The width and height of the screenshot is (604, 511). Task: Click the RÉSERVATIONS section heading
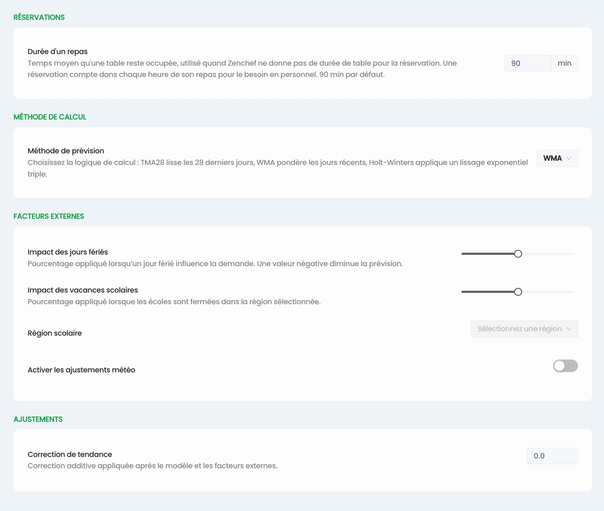pos(39,17)
